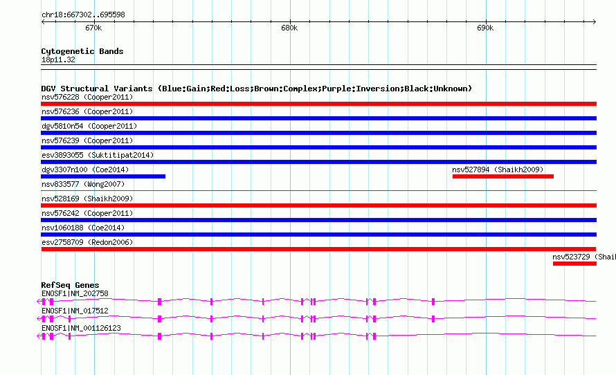
Task: Open the Cytogenetic Bands track title
Action: [x=82, y=51]
